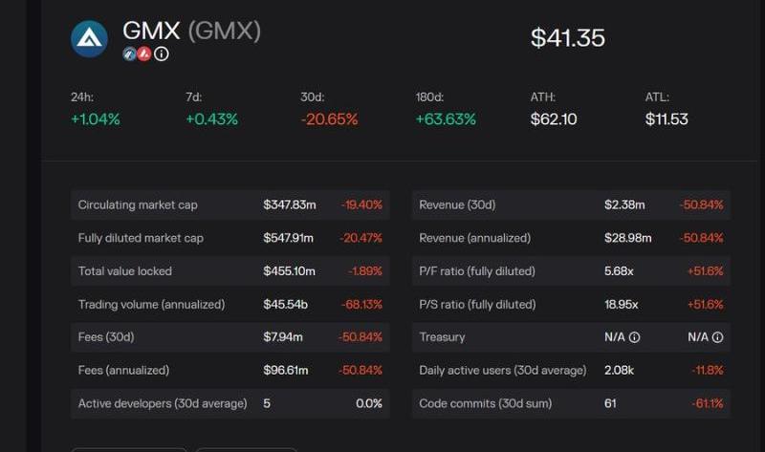Click the GMX (GMX) title text
Viewport: 765px width, 452px height.
point(191,31)
